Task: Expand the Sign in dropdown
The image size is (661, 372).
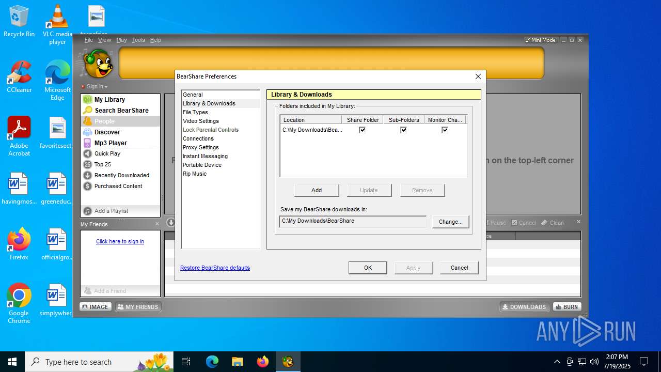Action: point(97,86)
